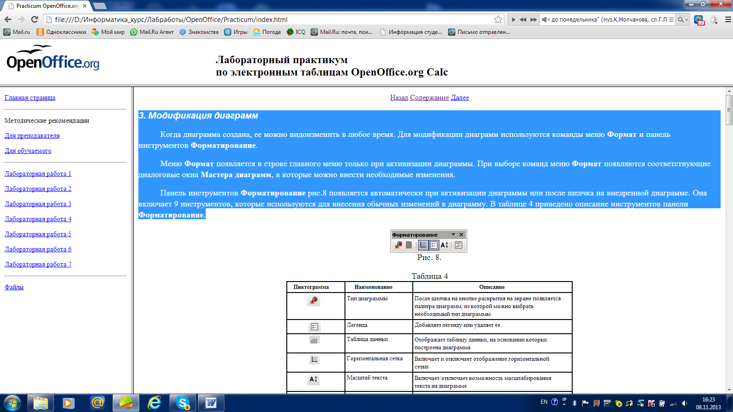The width and height of the screenshot is (733, 412).
Task: Open the media player taskbar icon
Action: pyautogui.click(x=69, y=403)
